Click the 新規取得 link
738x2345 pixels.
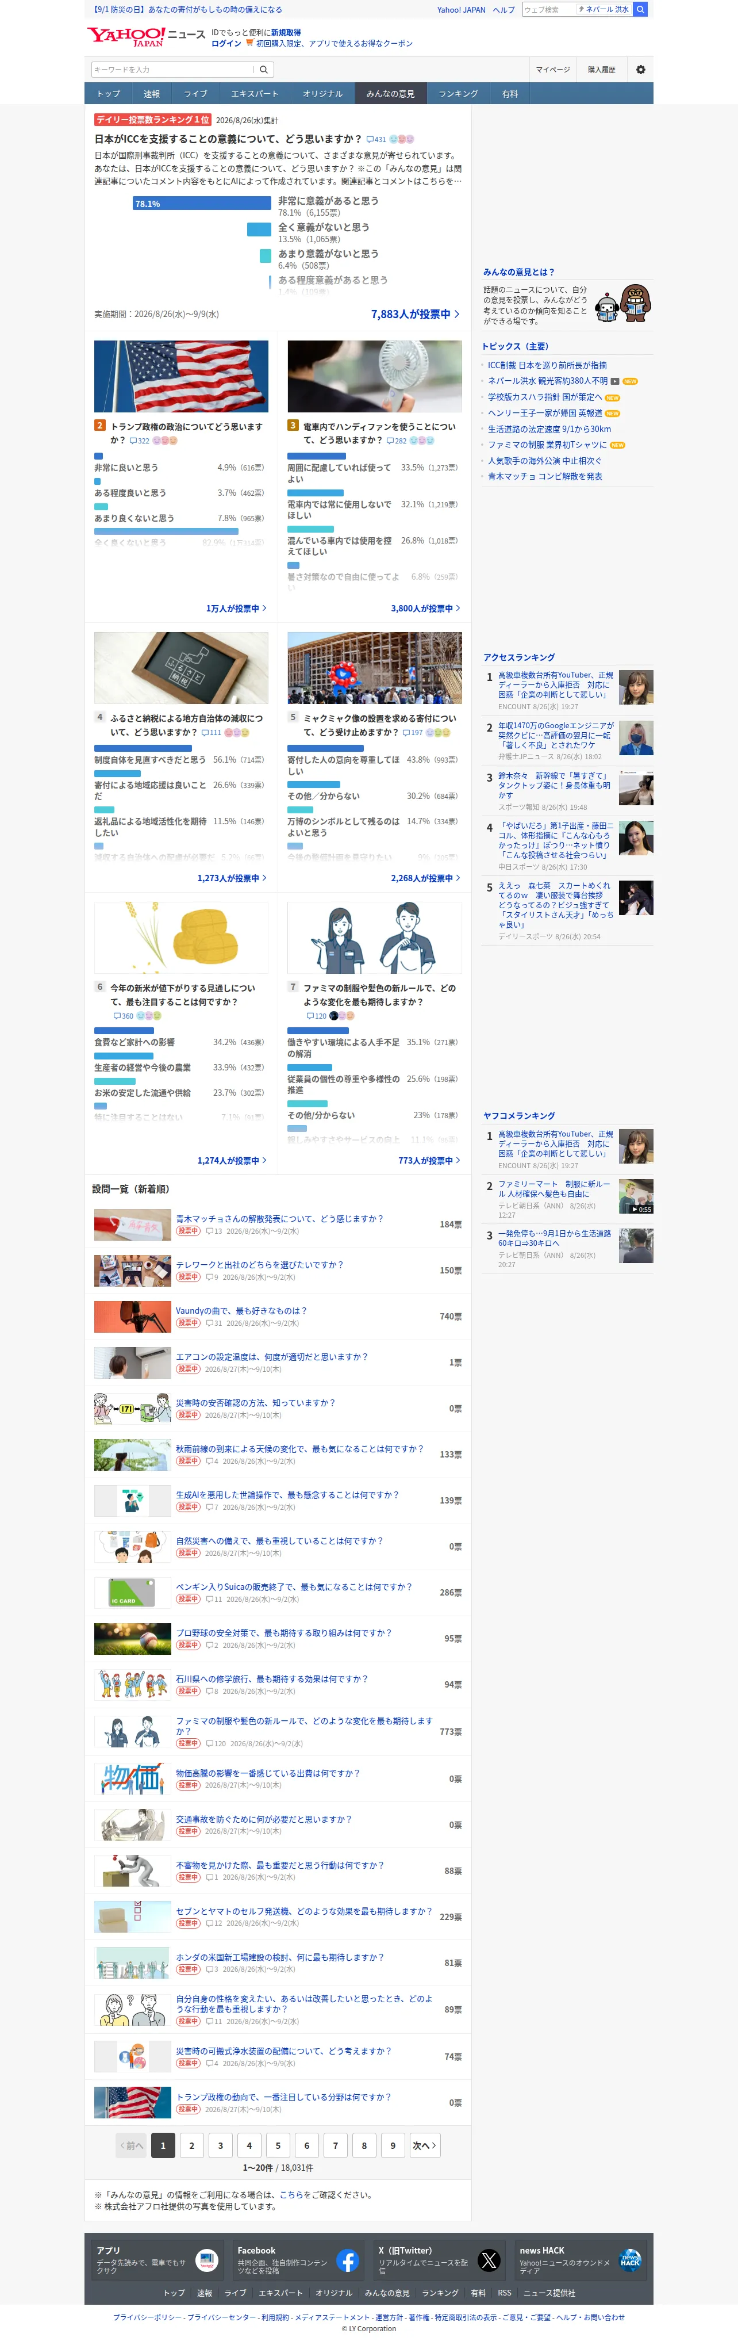(x=285, y=32)
